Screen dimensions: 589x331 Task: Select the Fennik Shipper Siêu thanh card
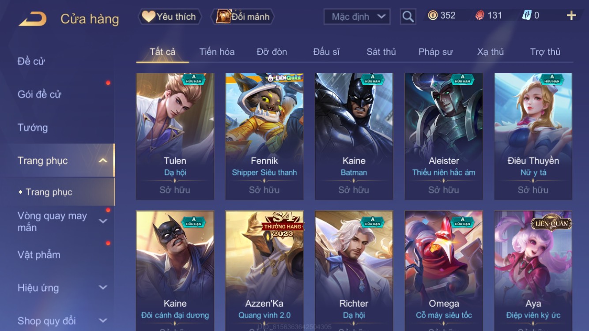coord(264,136)
